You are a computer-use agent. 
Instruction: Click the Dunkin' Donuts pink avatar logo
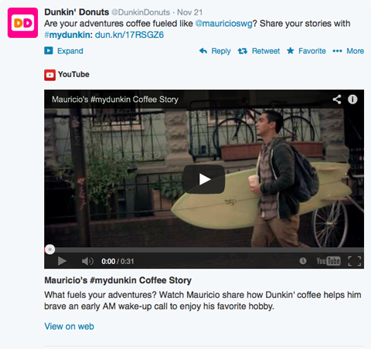click(x=22, y=22)
